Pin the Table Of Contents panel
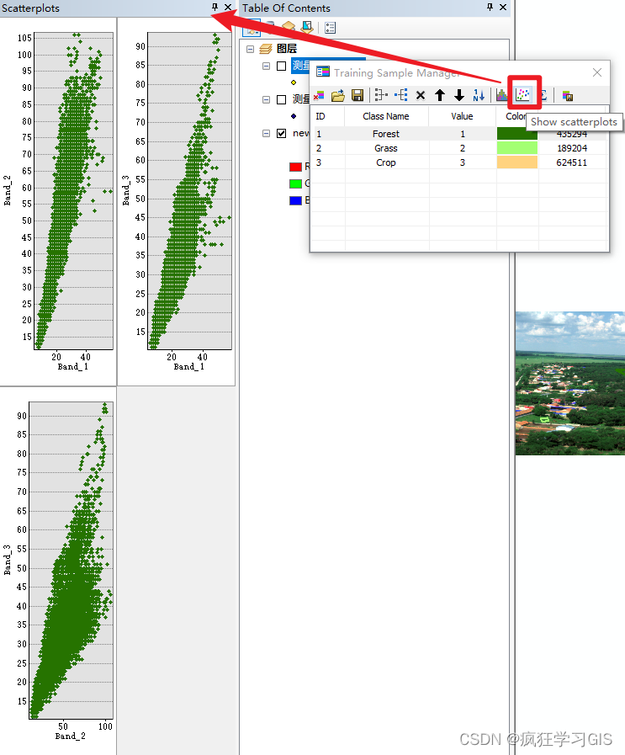This screenshot has width=625, height=755. pos(490,7)
